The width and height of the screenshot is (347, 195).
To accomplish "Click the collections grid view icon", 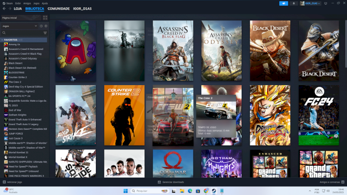I will 45,18.
